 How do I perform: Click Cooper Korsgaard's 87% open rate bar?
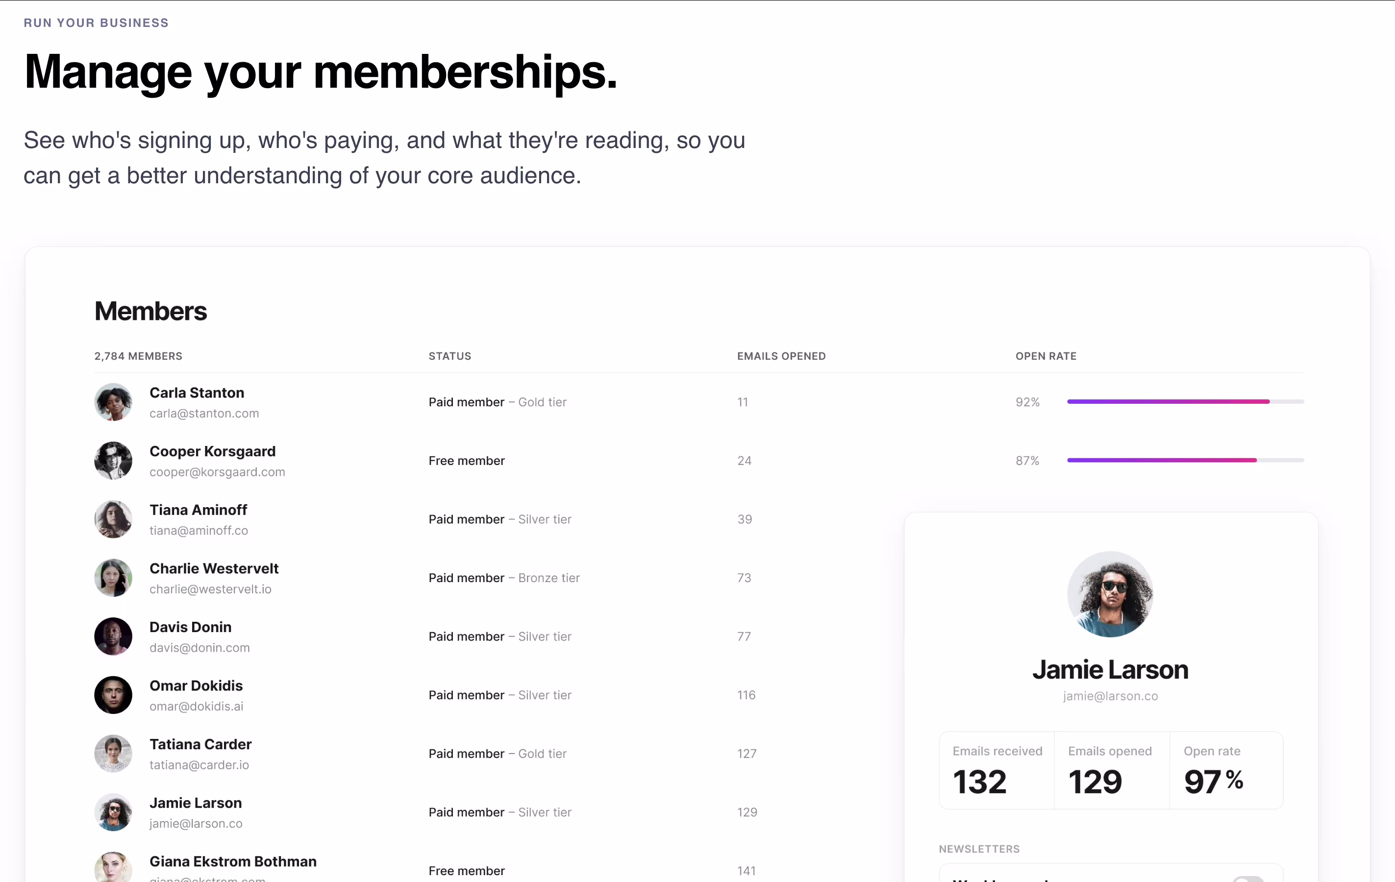pyautogui.click(x=1185, y=460)
